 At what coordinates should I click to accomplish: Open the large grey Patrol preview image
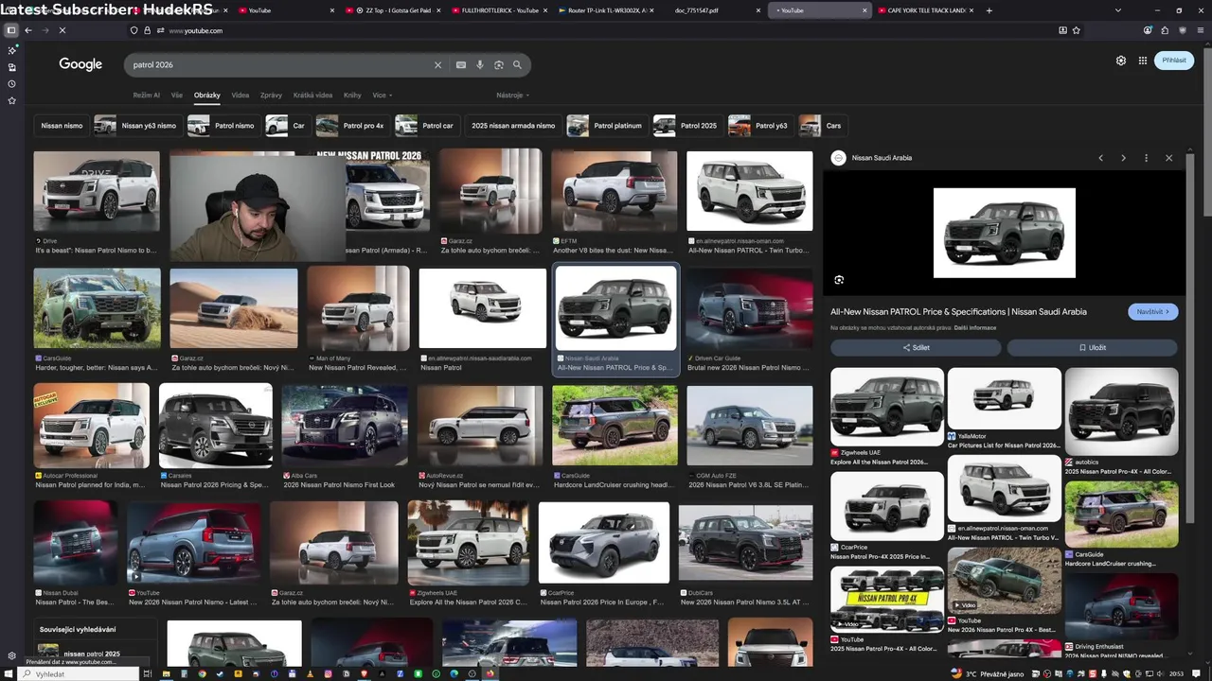(x=1005, y=233)
